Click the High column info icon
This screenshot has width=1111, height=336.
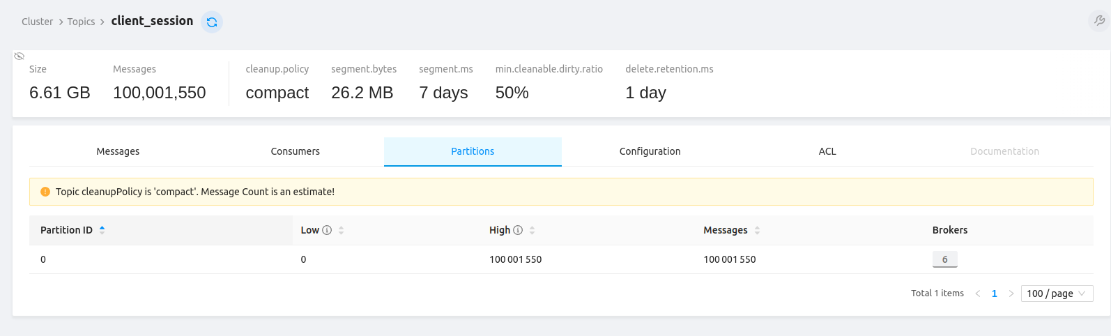(x=518, y=230)
